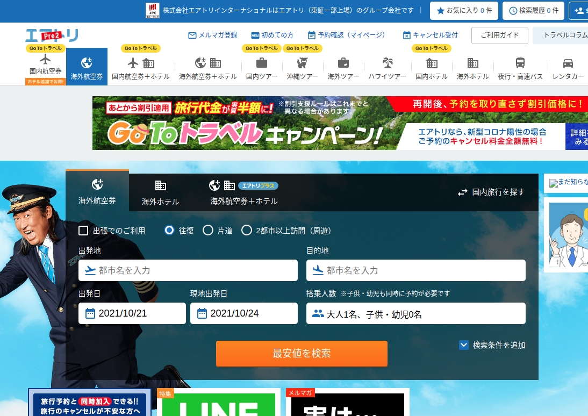Click the 出発地 city name input

pos(188,270)
